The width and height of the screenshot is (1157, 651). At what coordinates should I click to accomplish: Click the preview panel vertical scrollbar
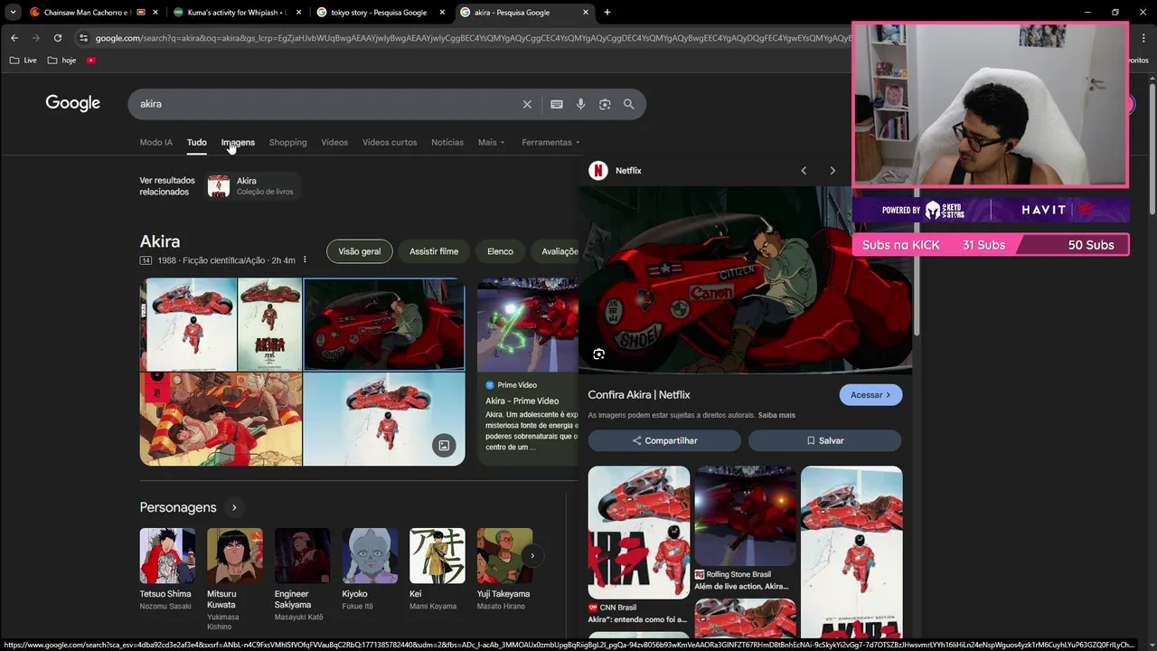916,262
